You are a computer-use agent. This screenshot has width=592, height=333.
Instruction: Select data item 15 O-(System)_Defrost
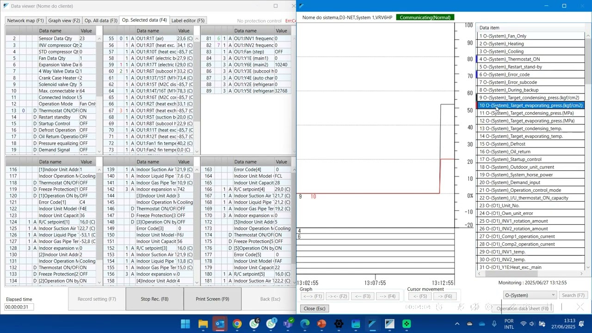[x=530, y=144]
